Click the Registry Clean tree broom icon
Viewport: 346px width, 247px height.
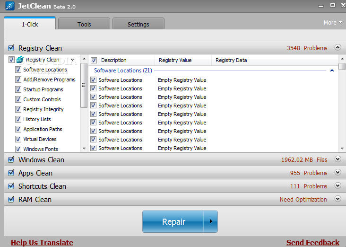(20, 60)
